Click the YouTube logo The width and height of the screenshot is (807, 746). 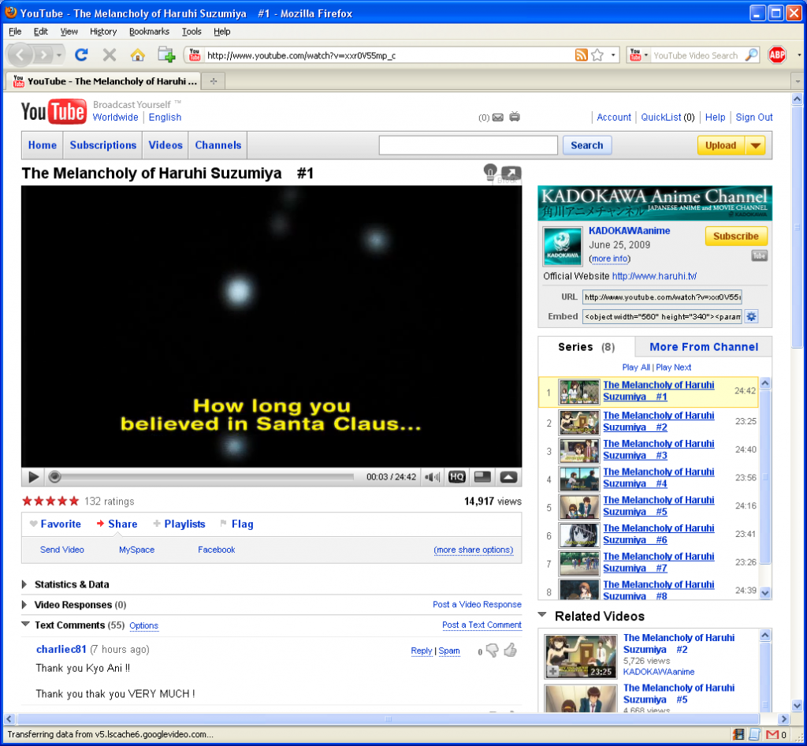54,112
